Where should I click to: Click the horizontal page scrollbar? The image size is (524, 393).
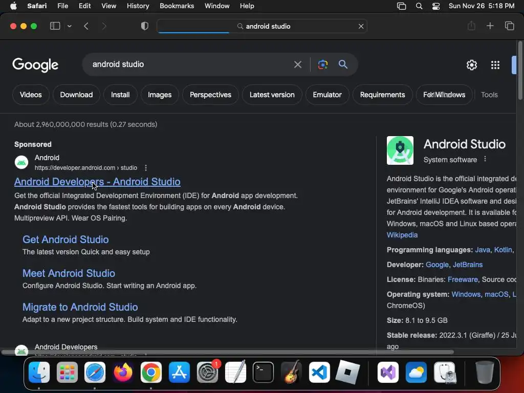227,352
